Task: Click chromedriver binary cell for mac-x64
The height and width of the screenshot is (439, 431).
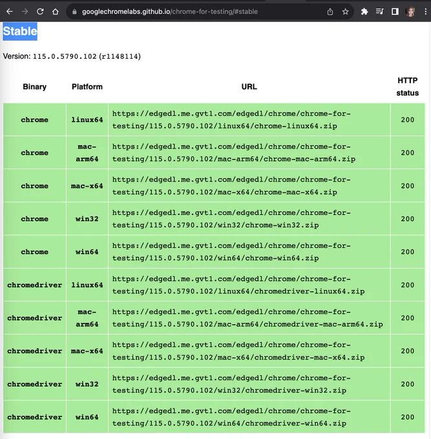Action: [x=34, y=351]
